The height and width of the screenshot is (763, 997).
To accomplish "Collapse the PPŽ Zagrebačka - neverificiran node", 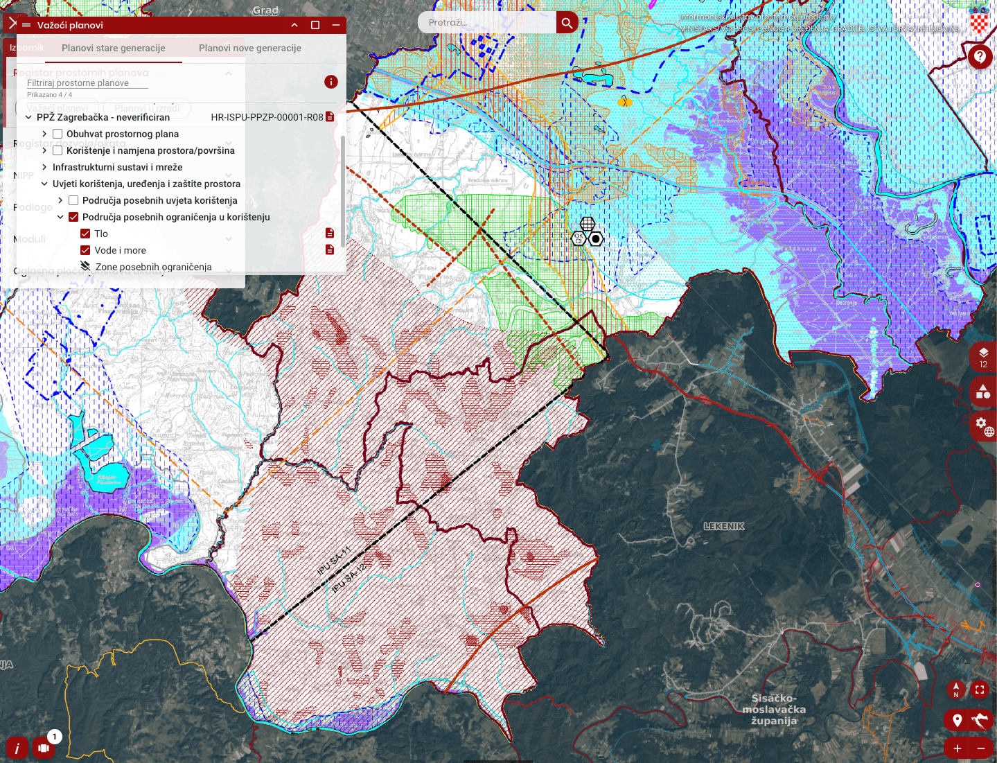I will point(28,117).
